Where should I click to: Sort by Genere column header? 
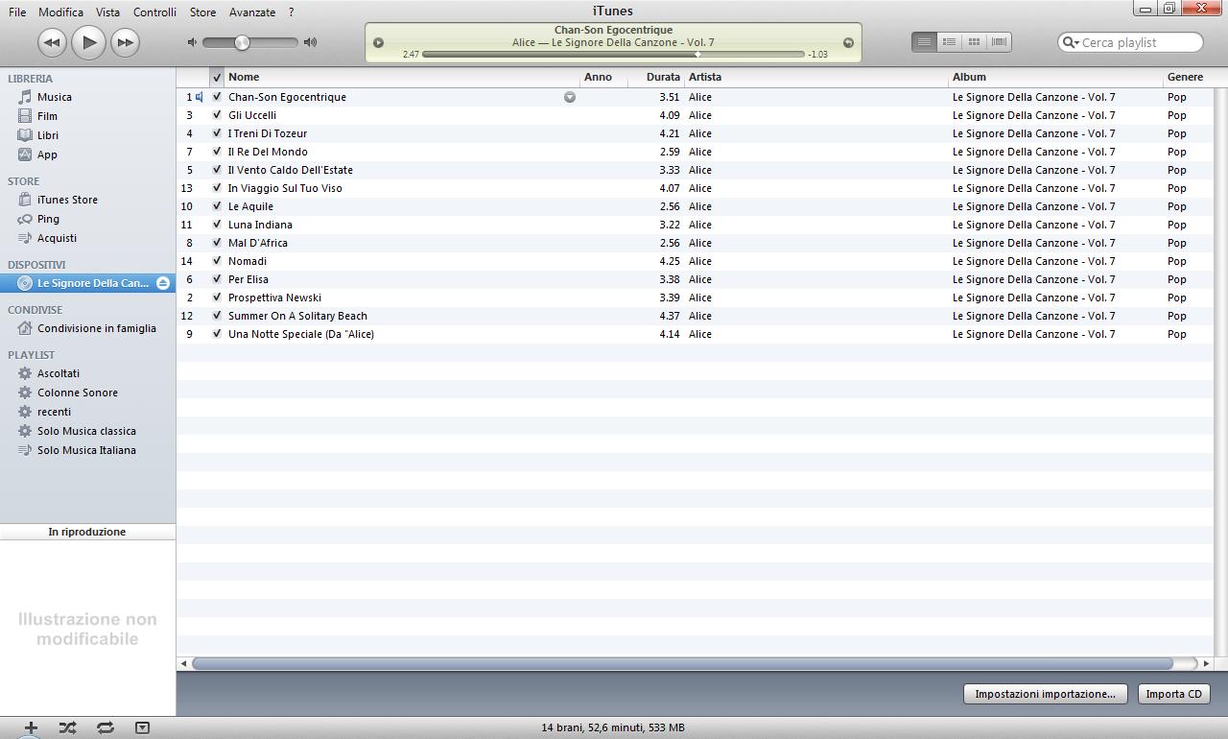click(x=1190, y=77)
